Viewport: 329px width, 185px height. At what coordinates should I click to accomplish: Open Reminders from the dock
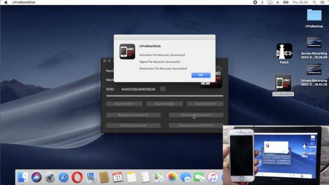point(145,177)
